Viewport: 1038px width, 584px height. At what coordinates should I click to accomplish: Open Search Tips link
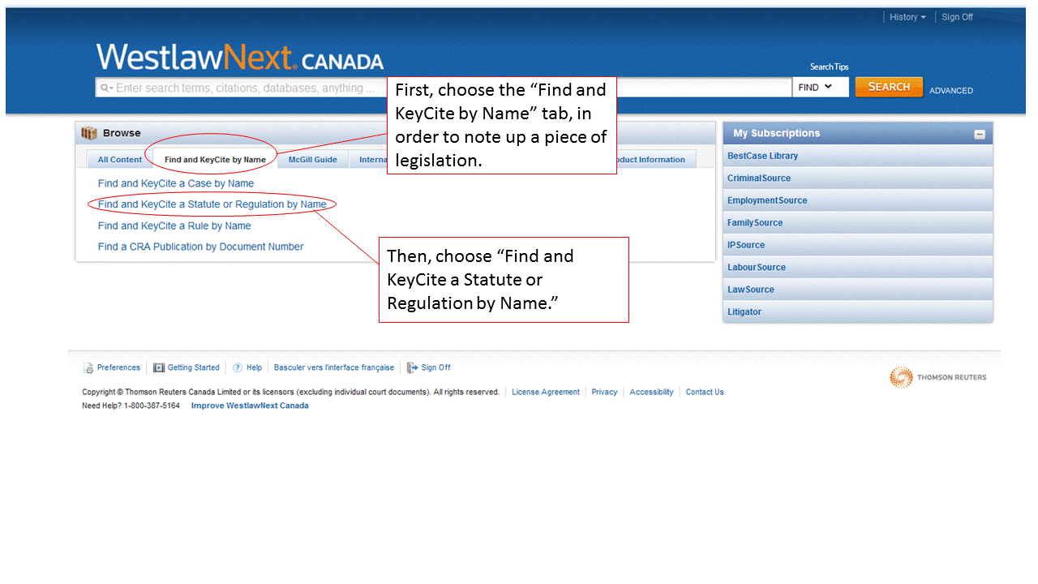click(x=829, y=67)
